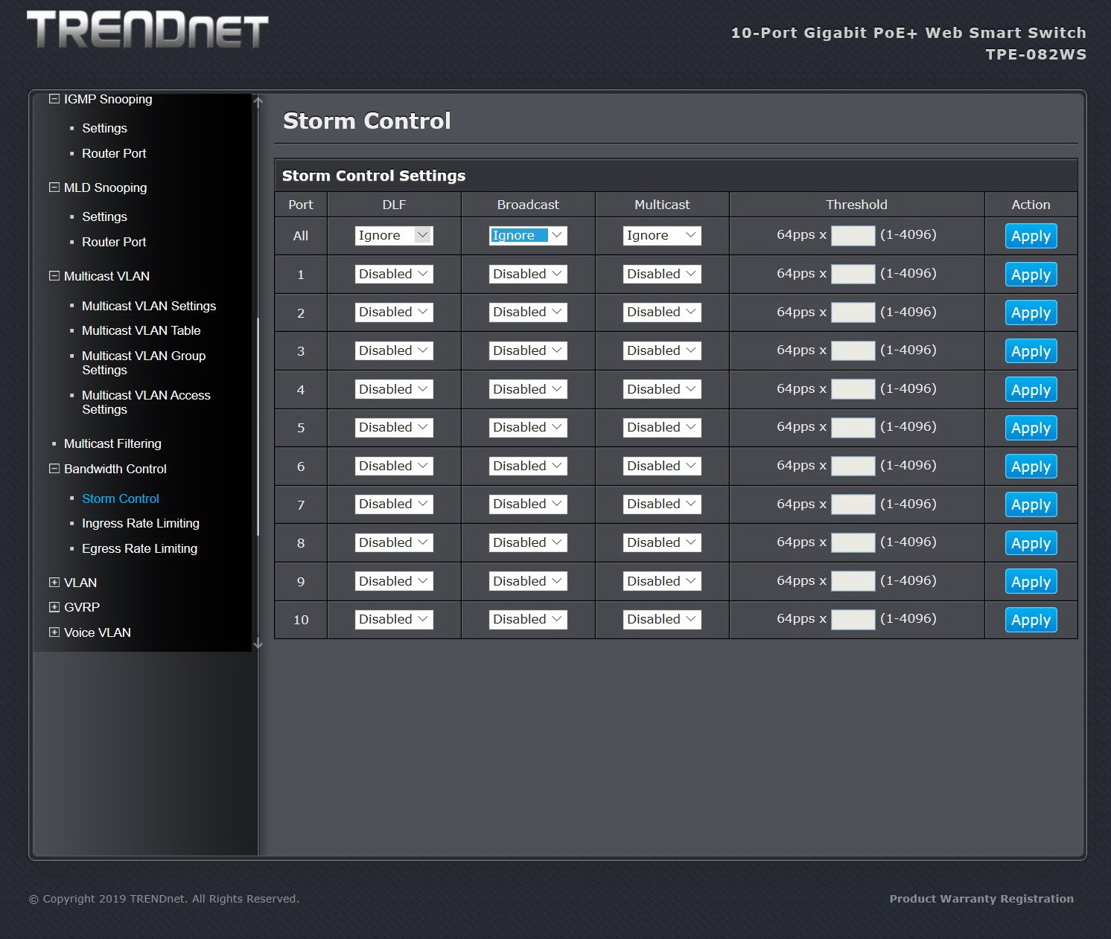Open Router Port under MLD Snooping
Screen dimensions: 1111x939
point(114,242)
